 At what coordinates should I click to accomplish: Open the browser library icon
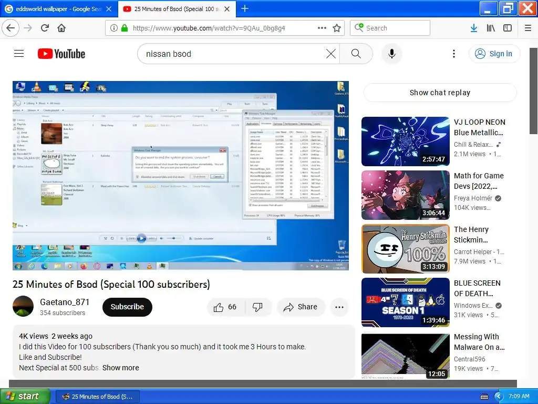(x=491, y=28)
